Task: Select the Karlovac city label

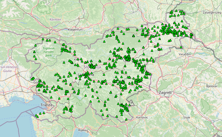Action: click(142, 118)
